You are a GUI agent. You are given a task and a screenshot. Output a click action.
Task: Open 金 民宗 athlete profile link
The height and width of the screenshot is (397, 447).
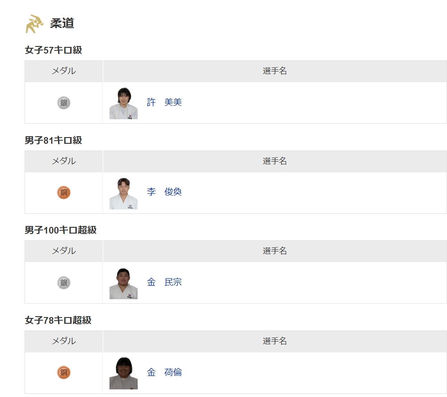pyautogui.click(x=164, y=282)
